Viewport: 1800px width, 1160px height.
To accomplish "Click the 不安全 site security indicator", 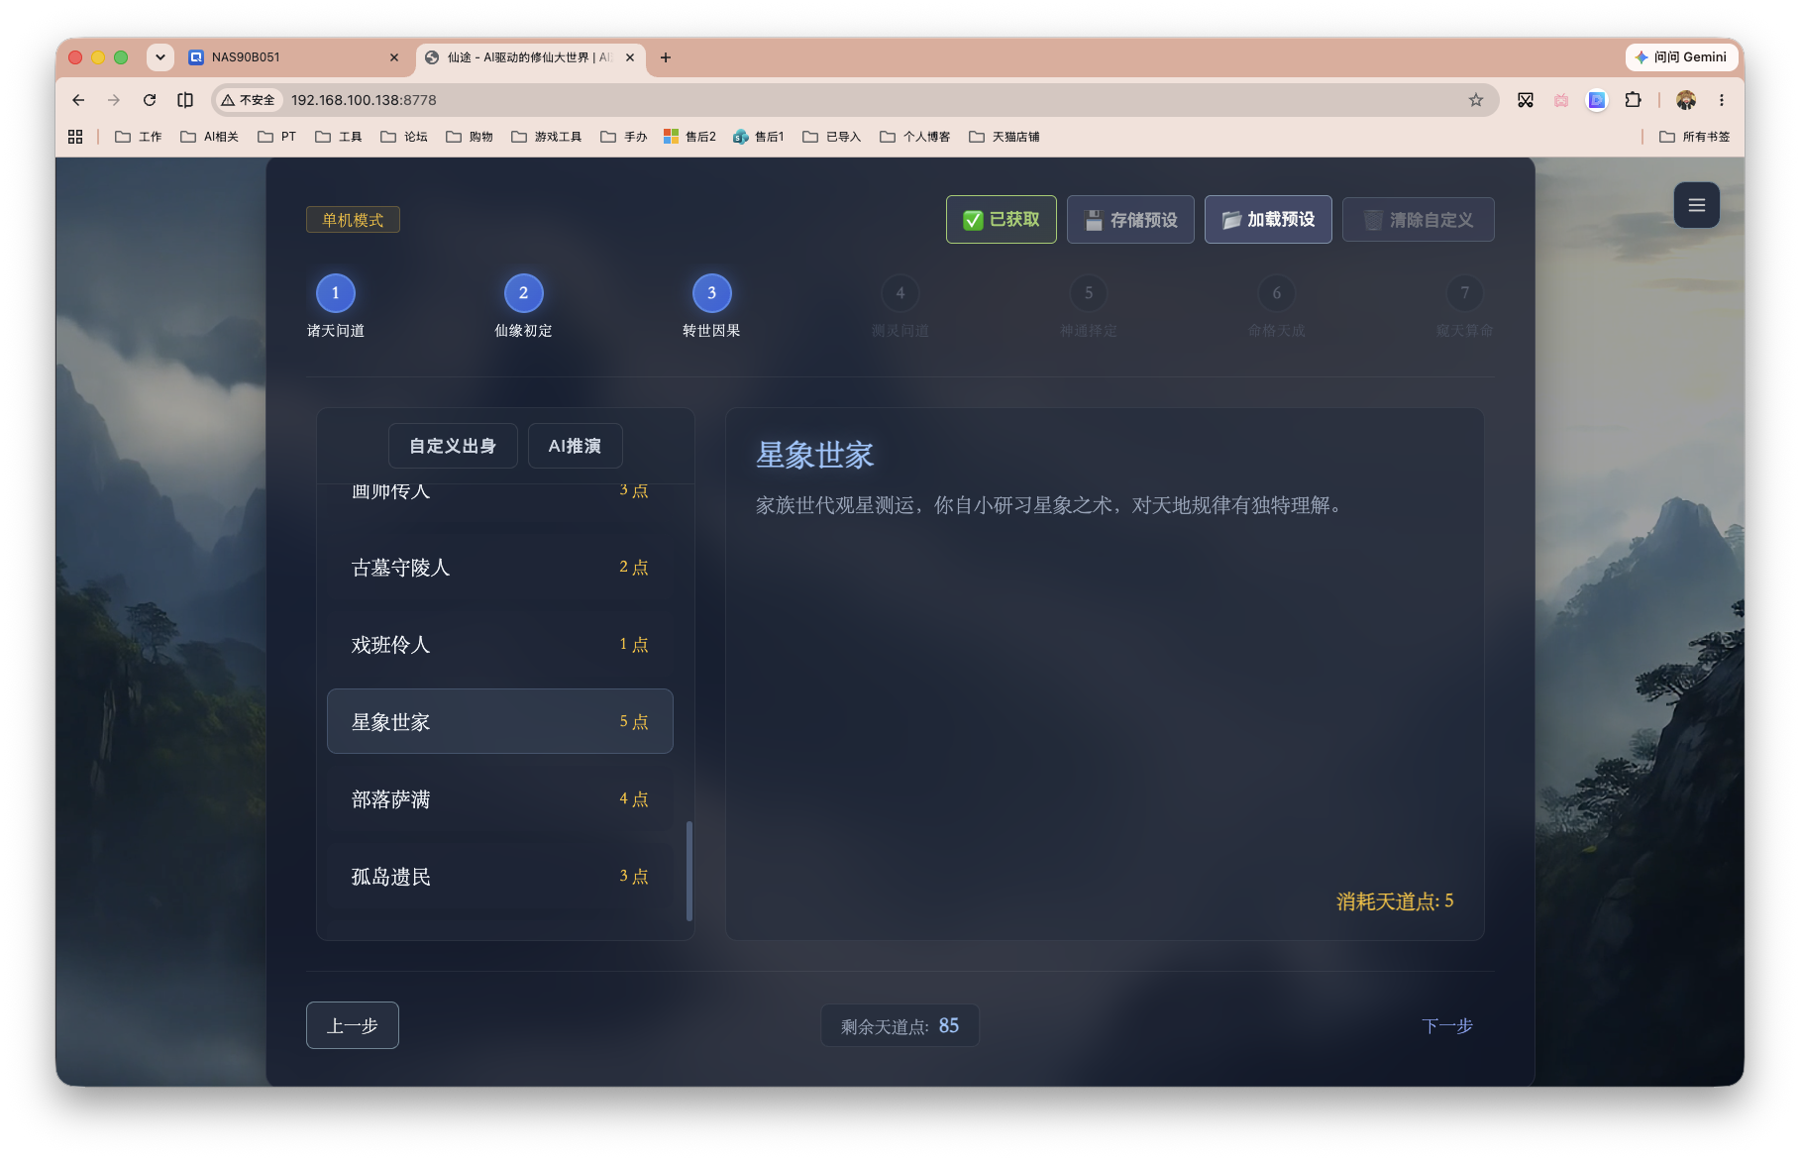I will point(249,100).
